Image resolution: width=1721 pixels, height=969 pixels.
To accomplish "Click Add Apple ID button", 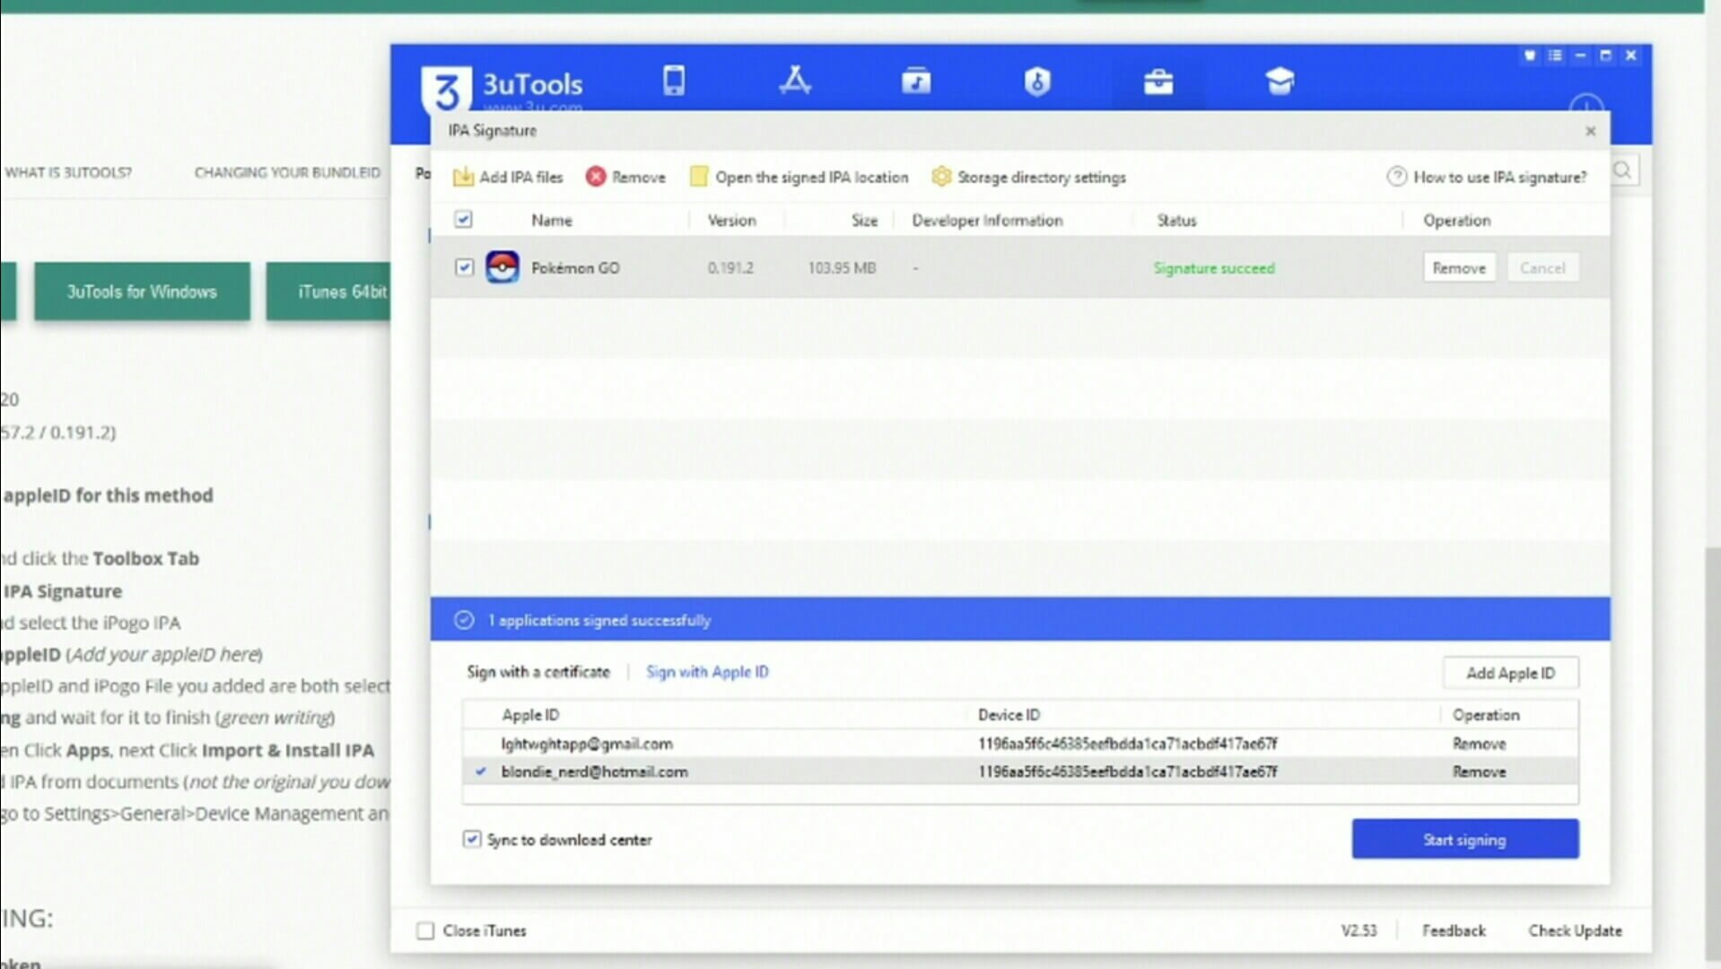I will [1510, 673].
